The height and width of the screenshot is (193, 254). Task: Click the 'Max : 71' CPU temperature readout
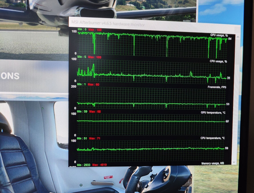click(95, 138)
